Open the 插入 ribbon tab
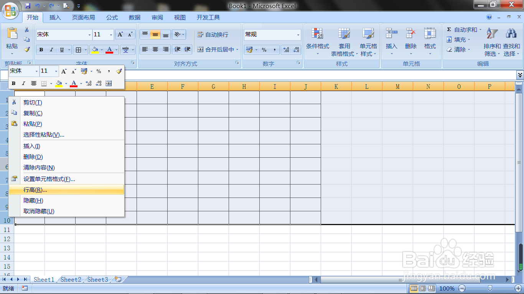Image resolution: width=524 pixels, height=294 pixels. [x=55, y=17]
